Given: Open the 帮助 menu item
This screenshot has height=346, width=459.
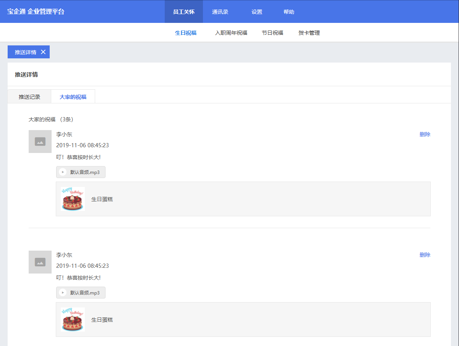Looking at the screenshot, I should (x=289, y=12).
